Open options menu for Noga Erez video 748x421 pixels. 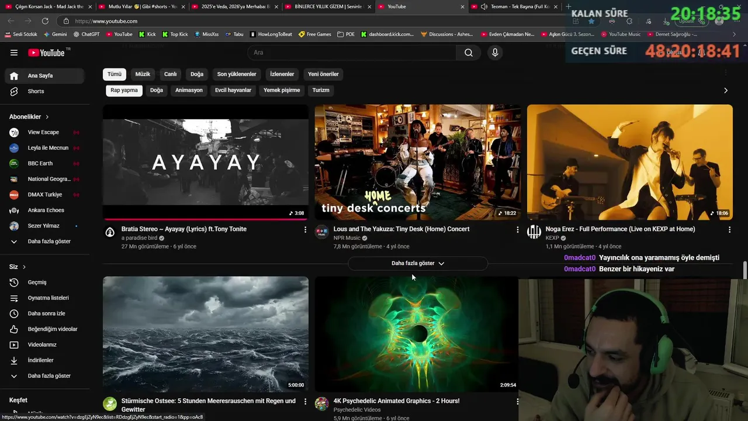coord(729,230)
